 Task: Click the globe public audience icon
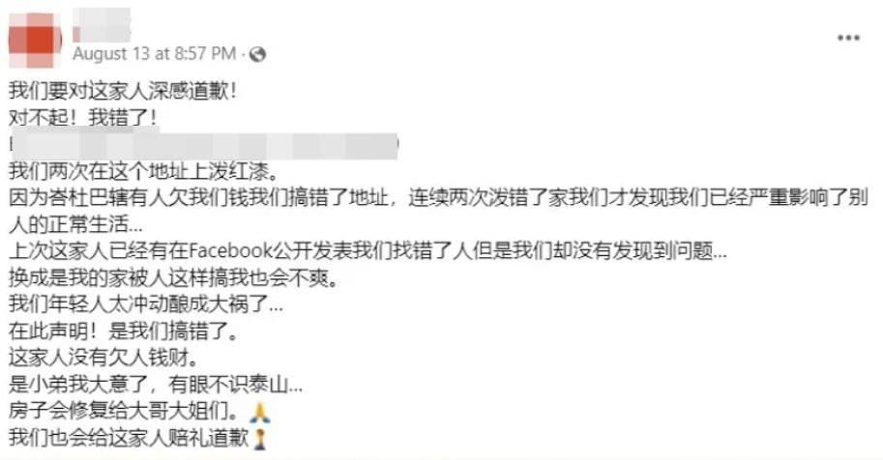pos(257,54)
